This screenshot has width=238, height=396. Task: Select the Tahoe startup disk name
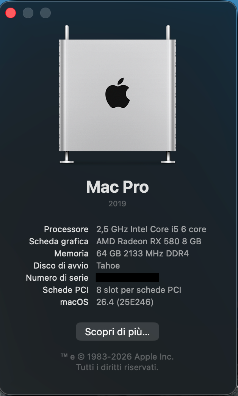click(108, 266)
